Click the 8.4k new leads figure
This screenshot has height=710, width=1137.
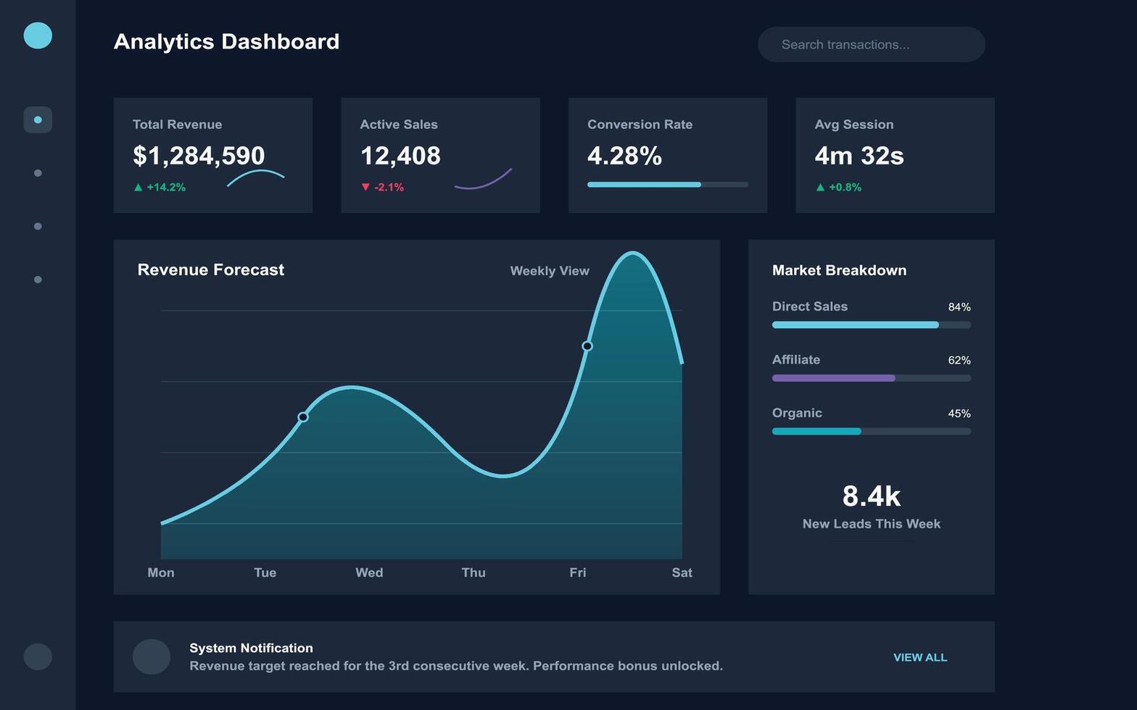pos(871,496)
